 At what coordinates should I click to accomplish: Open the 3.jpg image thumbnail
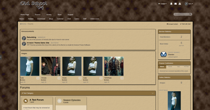click(30, 66)
